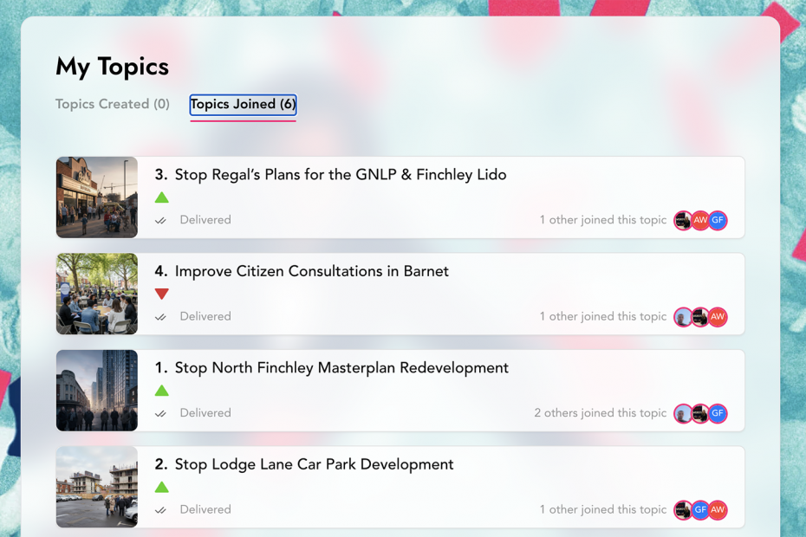Open the Regal's Plans topic thumbnail image

97,197
